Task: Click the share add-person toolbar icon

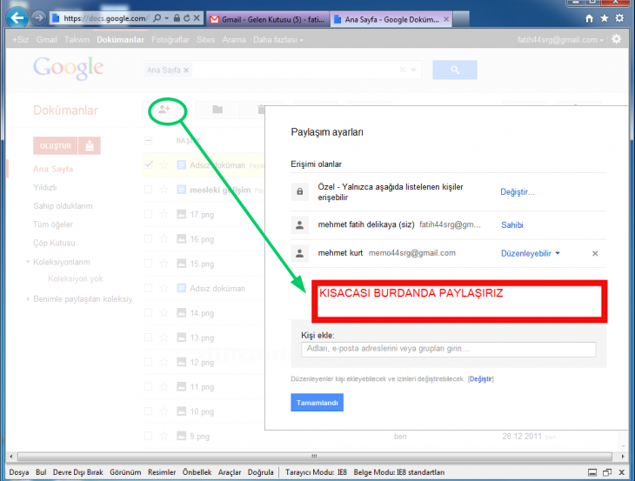Action: 164,110
